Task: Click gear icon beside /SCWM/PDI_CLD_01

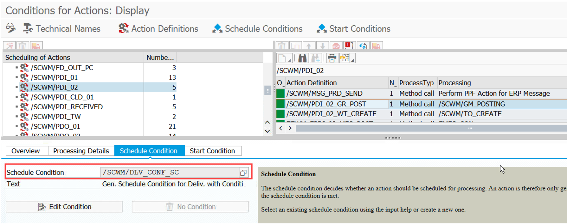Action: 24,97
